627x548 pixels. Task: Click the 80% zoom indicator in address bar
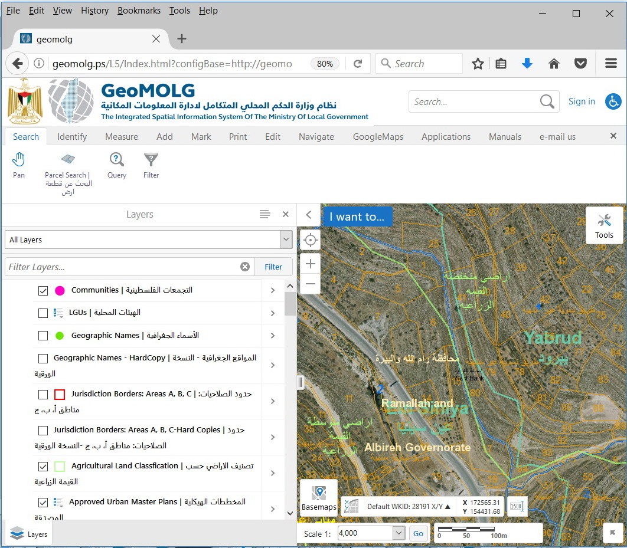click(x=325, y=64)
